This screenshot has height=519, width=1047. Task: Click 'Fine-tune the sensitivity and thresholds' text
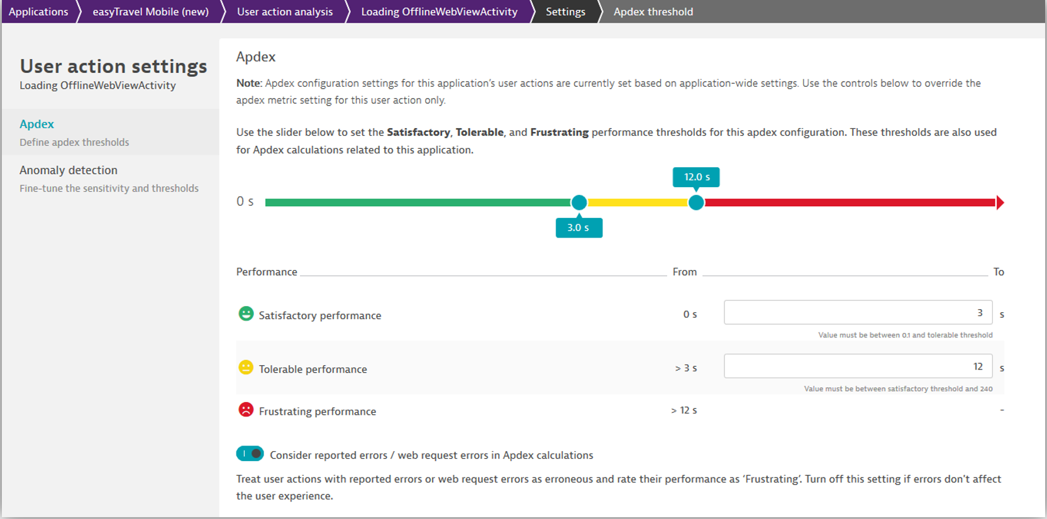tap(109, 188)
